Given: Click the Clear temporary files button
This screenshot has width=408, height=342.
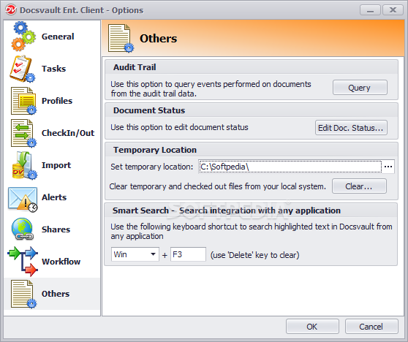Looking at the screenshot, I should point(359,186).
